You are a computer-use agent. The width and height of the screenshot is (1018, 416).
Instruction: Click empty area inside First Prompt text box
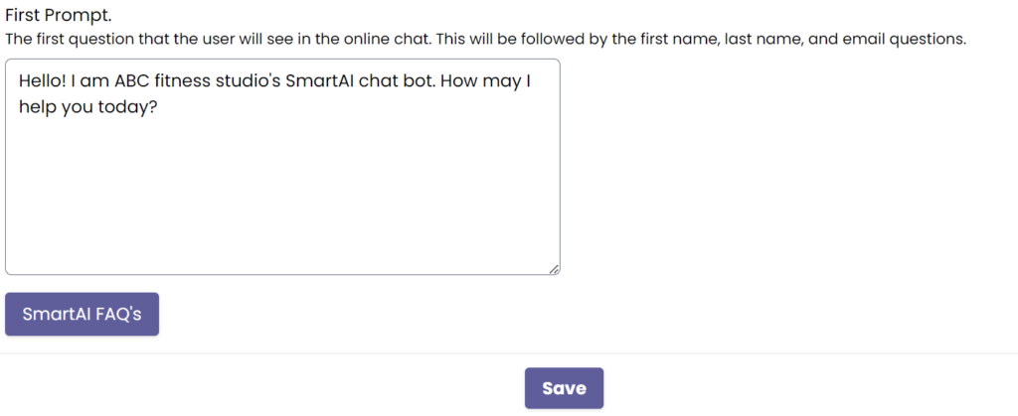pyautogui.click(x=282, y=199)
